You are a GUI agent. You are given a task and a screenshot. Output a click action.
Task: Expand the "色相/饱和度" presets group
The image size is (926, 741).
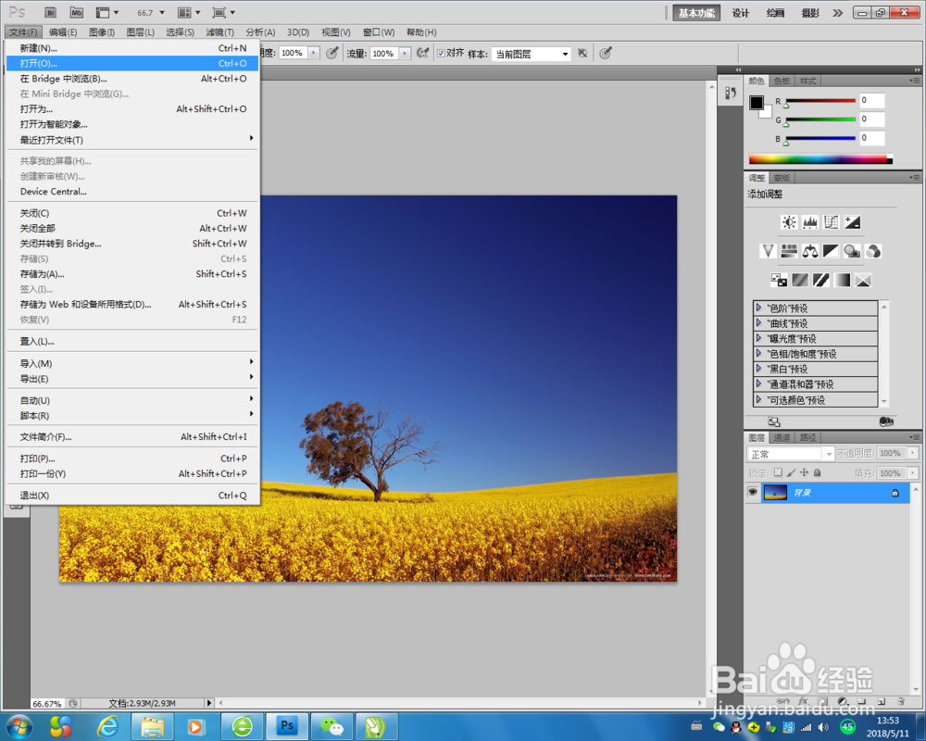[759, 353]
